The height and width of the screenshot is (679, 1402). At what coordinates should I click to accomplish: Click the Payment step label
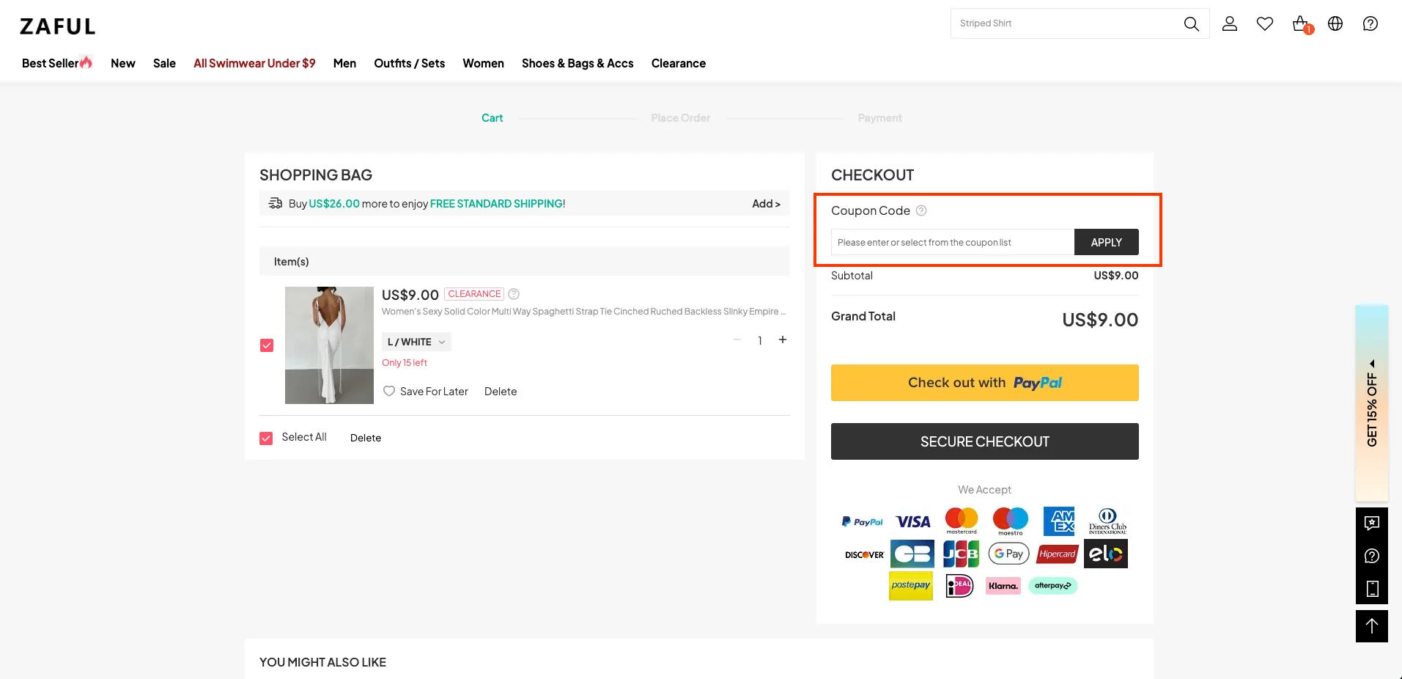pyautogui.click(x=880, y=118)
